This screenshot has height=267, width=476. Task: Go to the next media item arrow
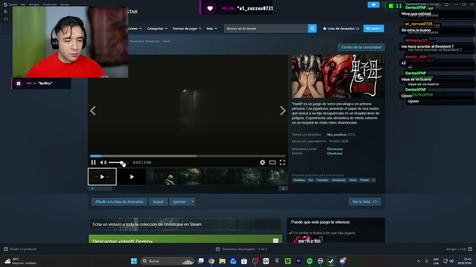tap(283, 111)
